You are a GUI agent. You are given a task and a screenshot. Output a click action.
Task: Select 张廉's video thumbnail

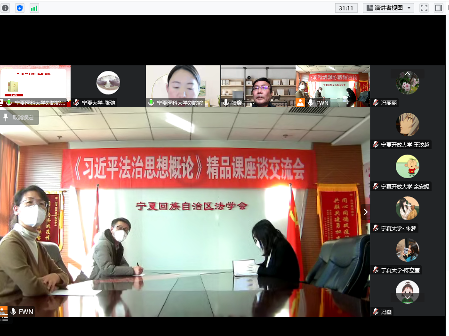[x=258, y=86]
